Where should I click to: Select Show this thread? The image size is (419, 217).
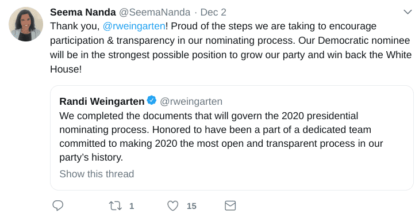coord(97,174)
